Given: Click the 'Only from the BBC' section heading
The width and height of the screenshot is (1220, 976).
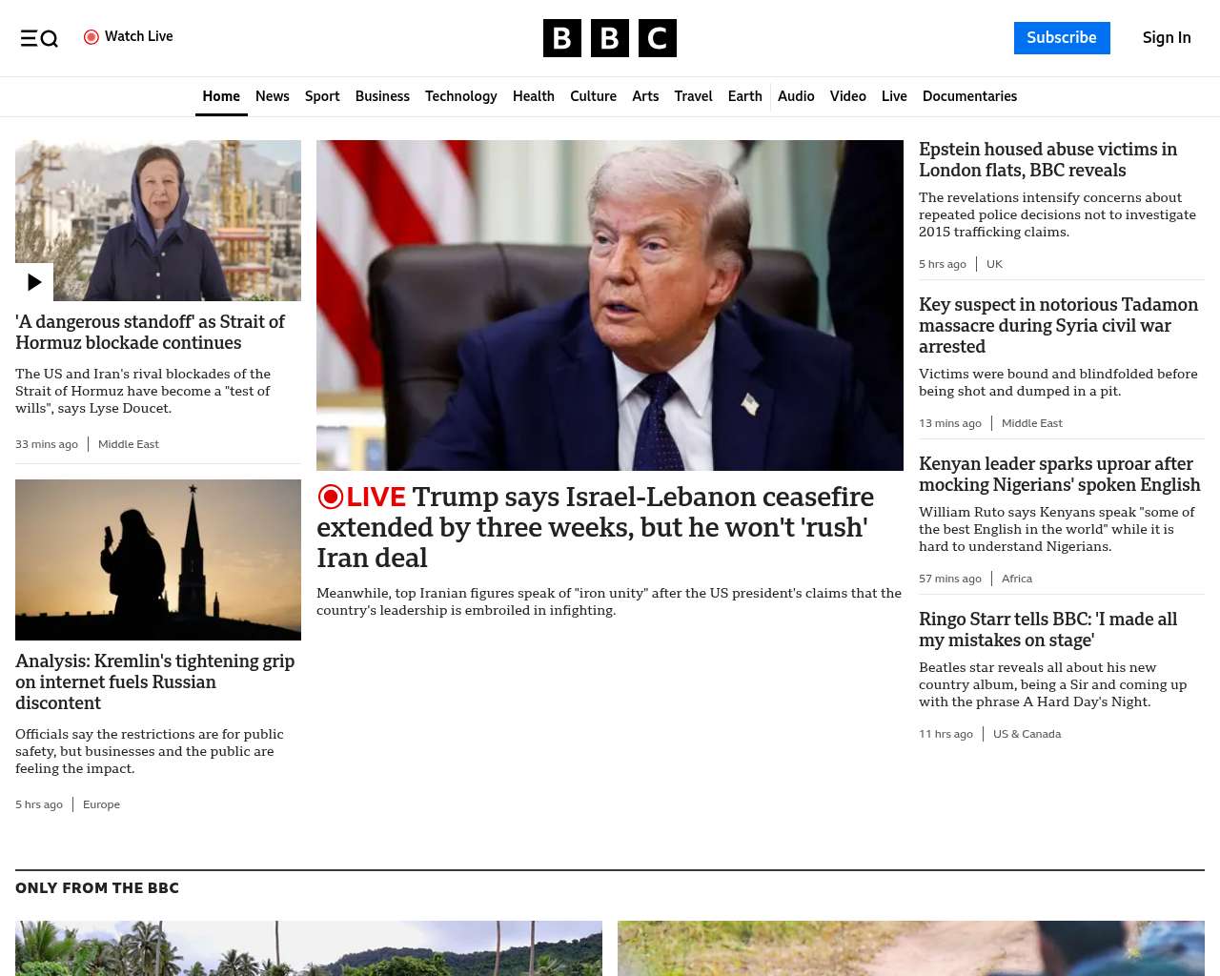Looking at the screenshot, I should pyautogui.click(x=97, y=888).
